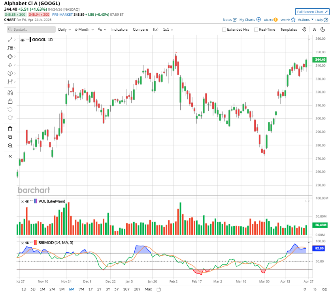Tick the Real-Time checkbox
The width and height of the screenshot is (330, 294).
pyautogui.click(x=256, y=30)
